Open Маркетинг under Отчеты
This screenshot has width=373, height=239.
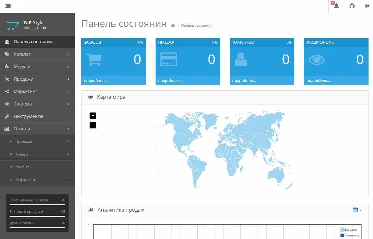tap(37, 179)
